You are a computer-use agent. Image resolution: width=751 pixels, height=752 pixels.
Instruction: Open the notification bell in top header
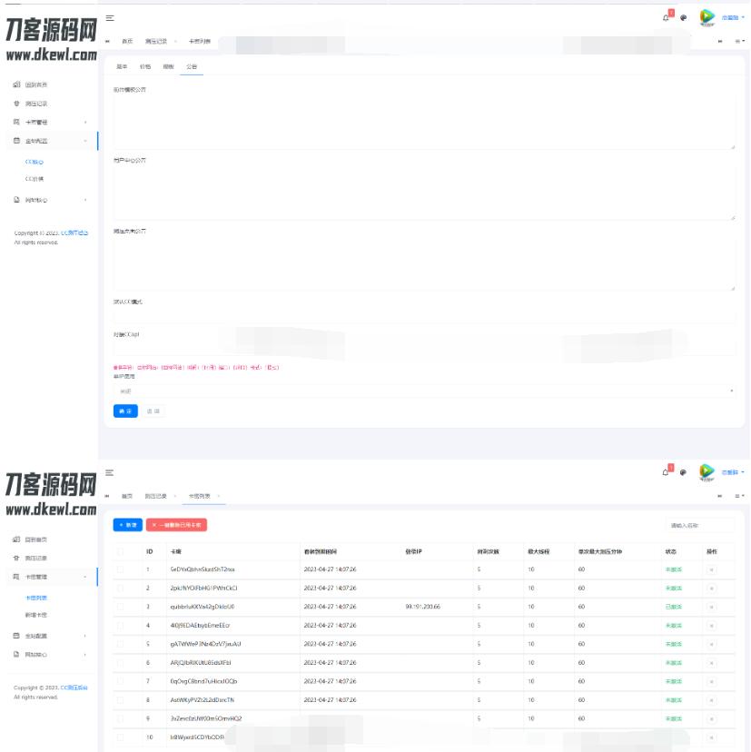point(666,16)
